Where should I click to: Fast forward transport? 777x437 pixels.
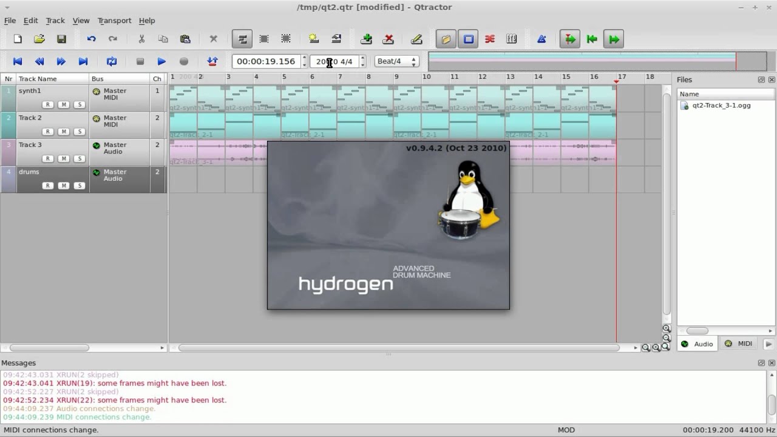(x=61, y=61)
